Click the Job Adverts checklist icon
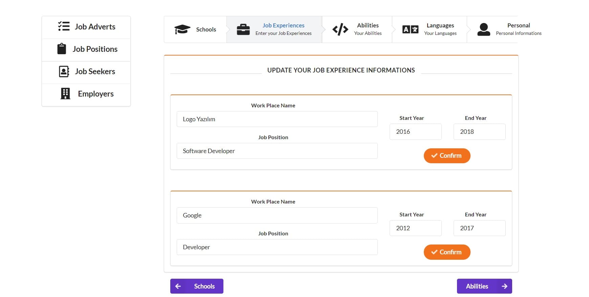The width and height of the screenshot is (589, 297). tap(64, 26)
